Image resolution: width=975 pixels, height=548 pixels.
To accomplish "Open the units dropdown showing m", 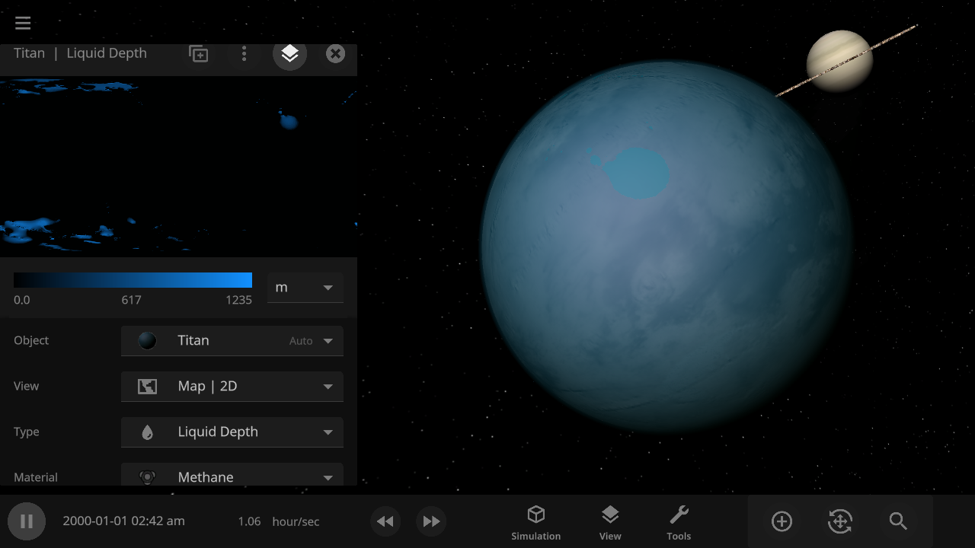I will click(305, 288).
